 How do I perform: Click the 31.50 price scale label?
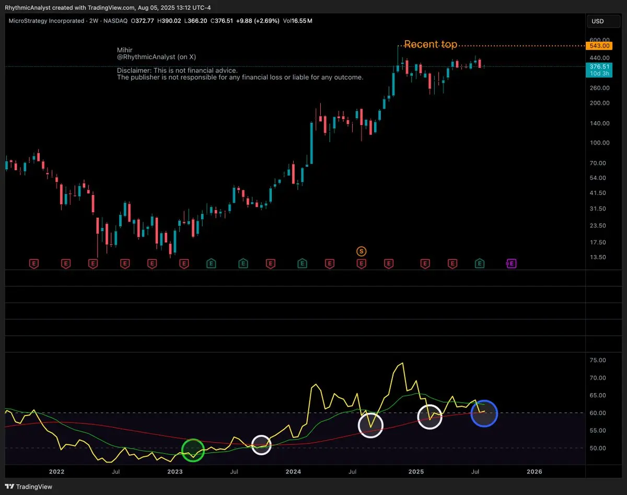point(598,209)
